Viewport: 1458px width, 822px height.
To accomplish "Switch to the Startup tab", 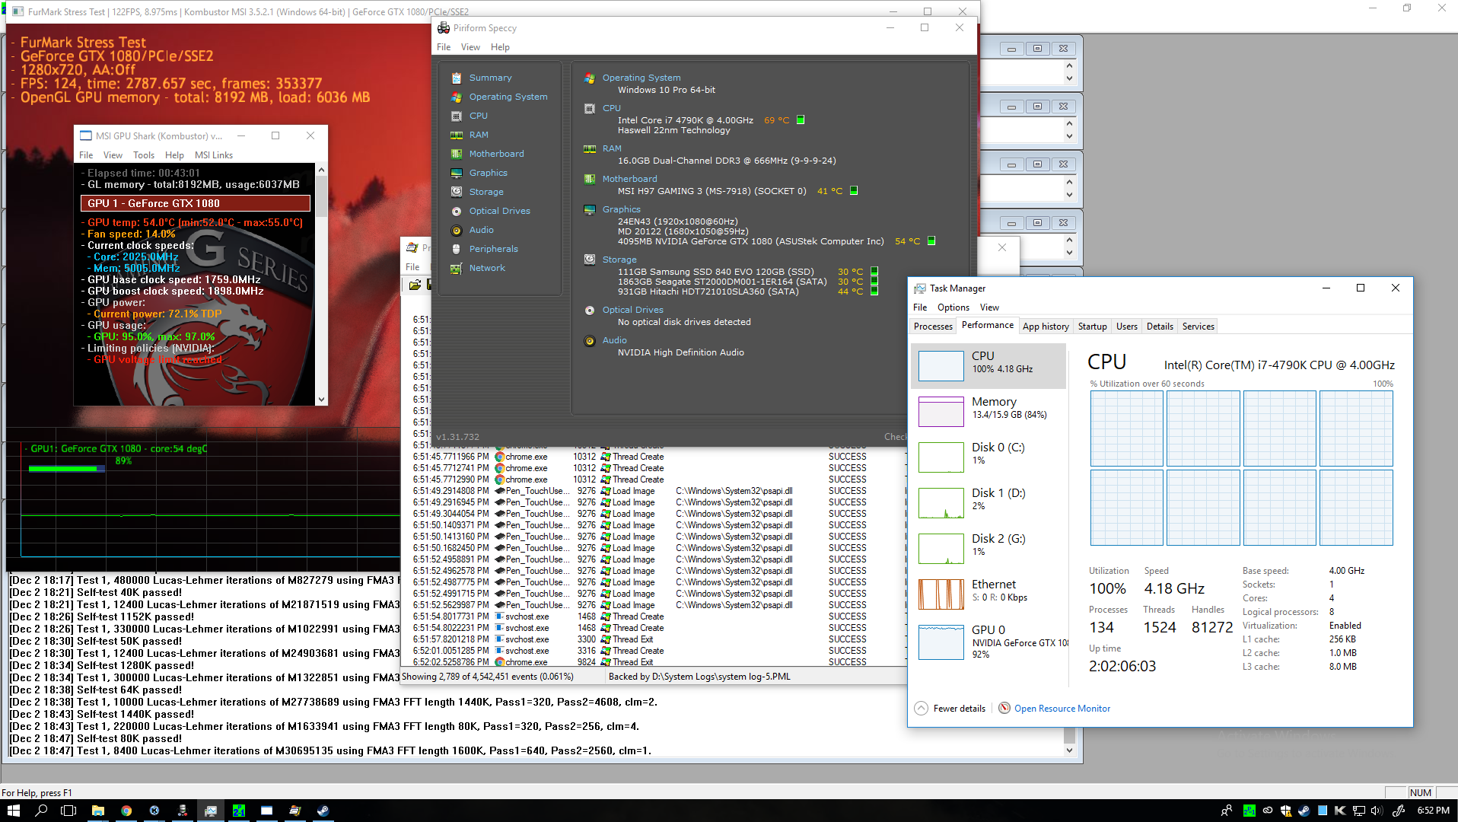I will coord(1092,327).
